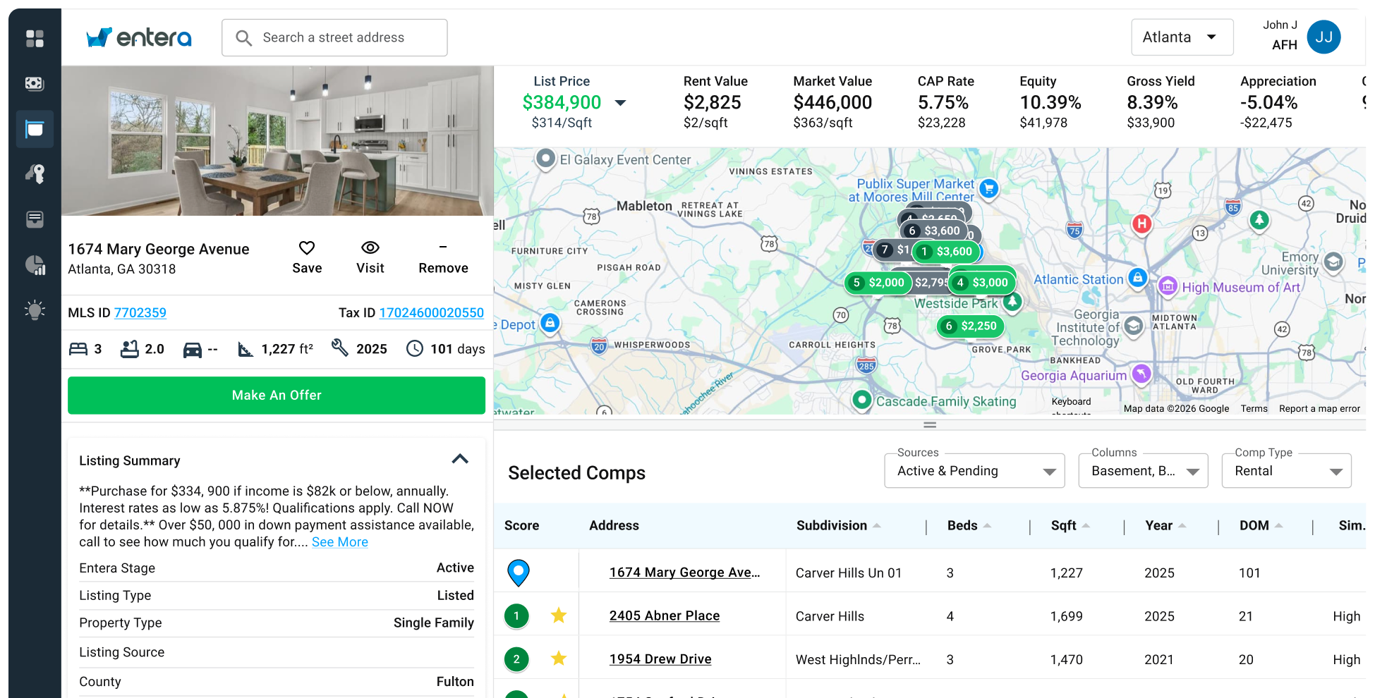1375x698 pixels.
Task: Sort by Subdivision column
Action: (838, 525)
